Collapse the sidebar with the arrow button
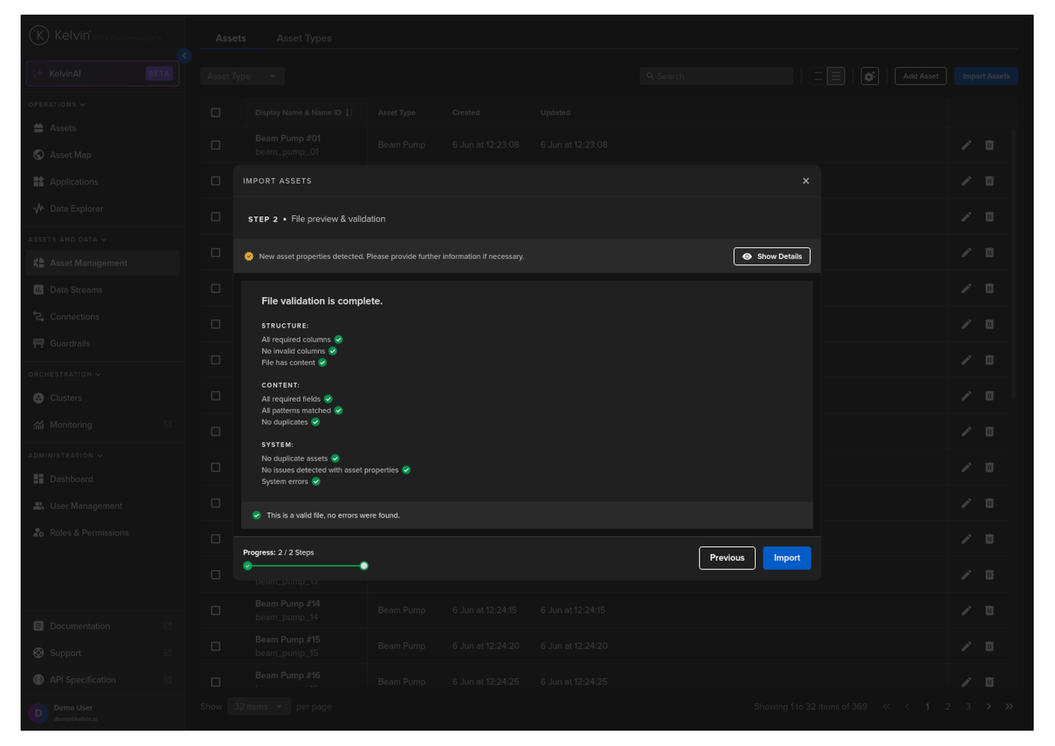Viewport: 1055px width, 746px height. (184, 56)
